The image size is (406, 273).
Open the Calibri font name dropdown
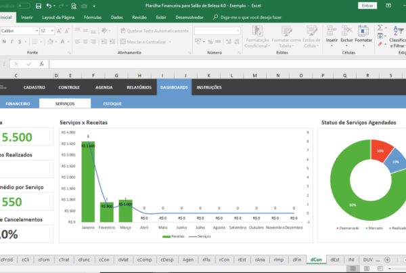[37, 31]
